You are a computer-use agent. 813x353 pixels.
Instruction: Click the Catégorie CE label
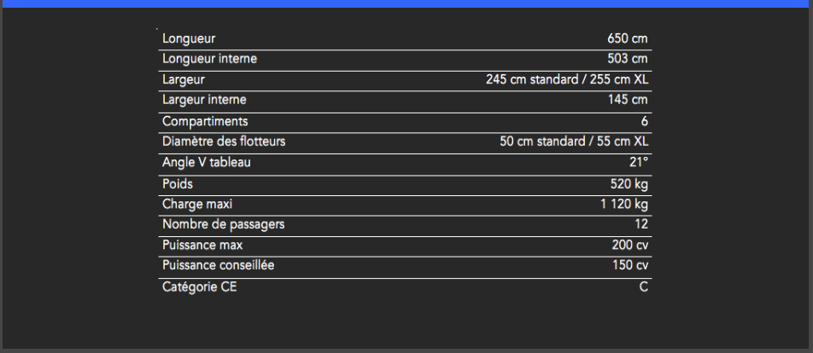click(200, 286)
